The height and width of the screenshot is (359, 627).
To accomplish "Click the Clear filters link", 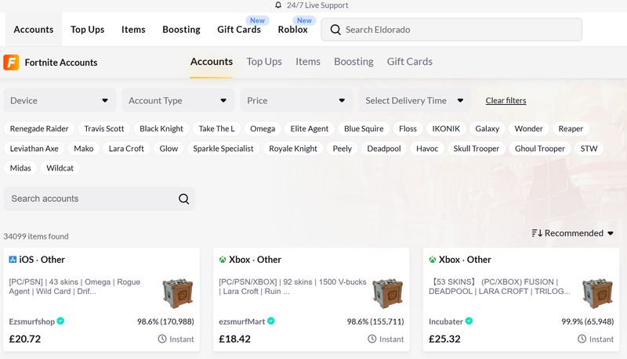I will [506, 101].
